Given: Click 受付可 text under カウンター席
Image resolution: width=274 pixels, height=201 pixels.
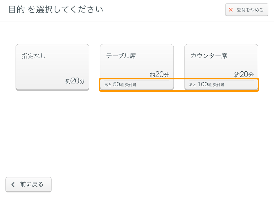Looking at the screenshot, I should 219,85.
